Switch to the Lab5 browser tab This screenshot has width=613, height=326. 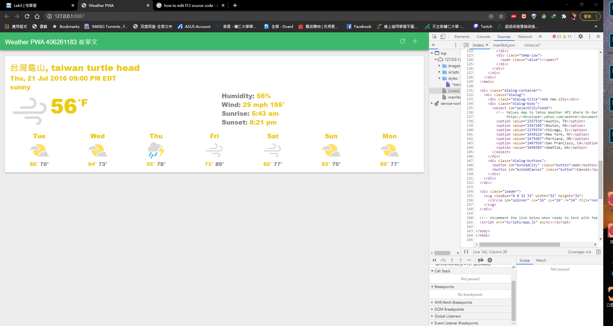(x=40, y=5)
